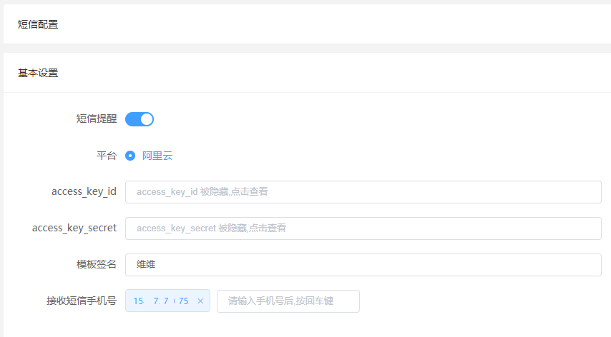Image resolution: width=611 pixels, height=337 pixels.
Task: Click the access_key_secret hidden field
Action: (x=363, y=228)
